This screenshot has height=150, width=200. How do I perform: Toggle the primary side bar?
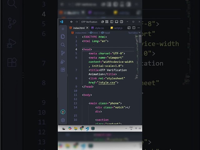(112, 22)
